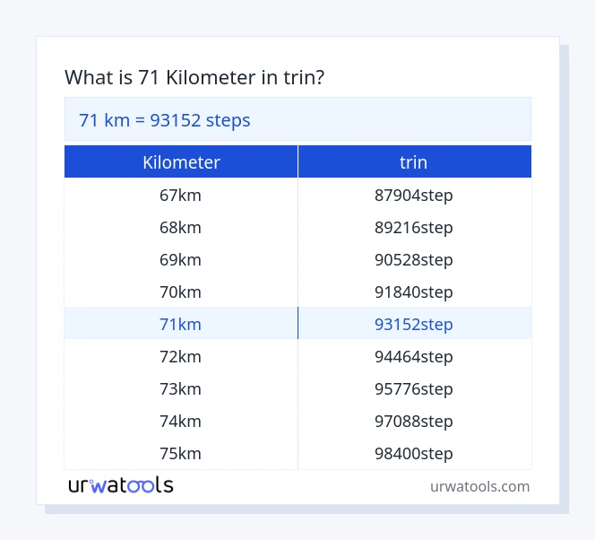Click the 'What is 71 Kilometer in trin?' heading
Image resolution: width=595 pixels, height=540 pixels.
[x=194, y=77]
